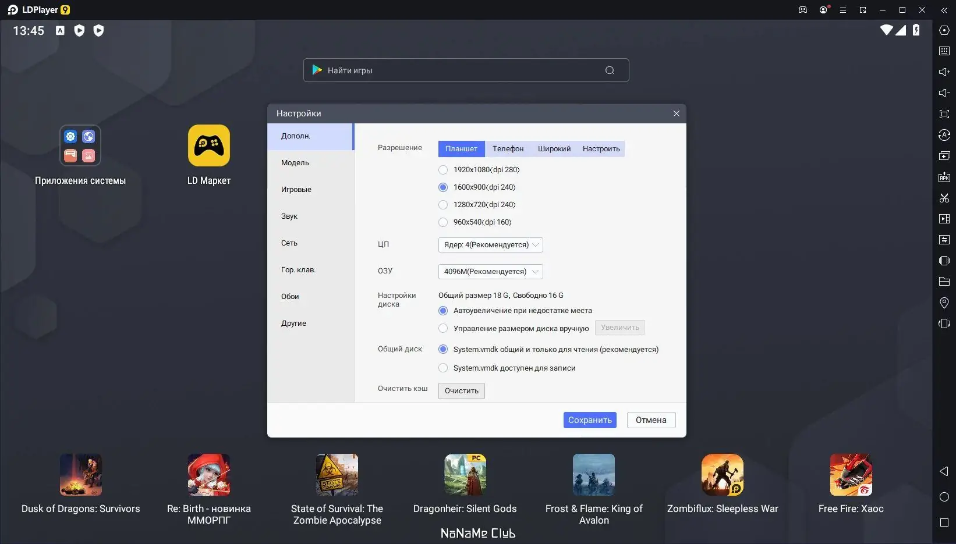Click the install APK icon in sidebar
The width and height of the screenshot is (956, 544).
coord(944,177)
